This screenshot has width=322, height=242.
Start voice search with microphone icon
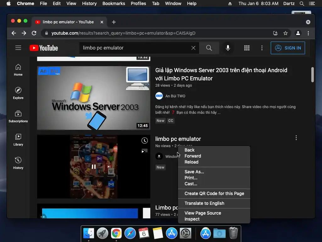[228, 48]
